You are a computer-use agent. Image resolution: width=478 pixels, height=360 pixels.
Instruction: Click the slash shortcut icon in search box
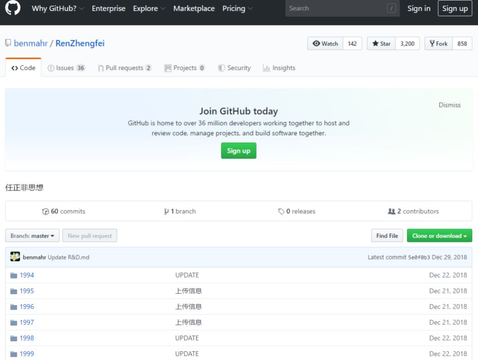click(391, 8)
